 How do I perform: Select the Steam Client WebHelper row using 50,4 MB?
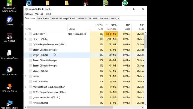coord(84,66)
